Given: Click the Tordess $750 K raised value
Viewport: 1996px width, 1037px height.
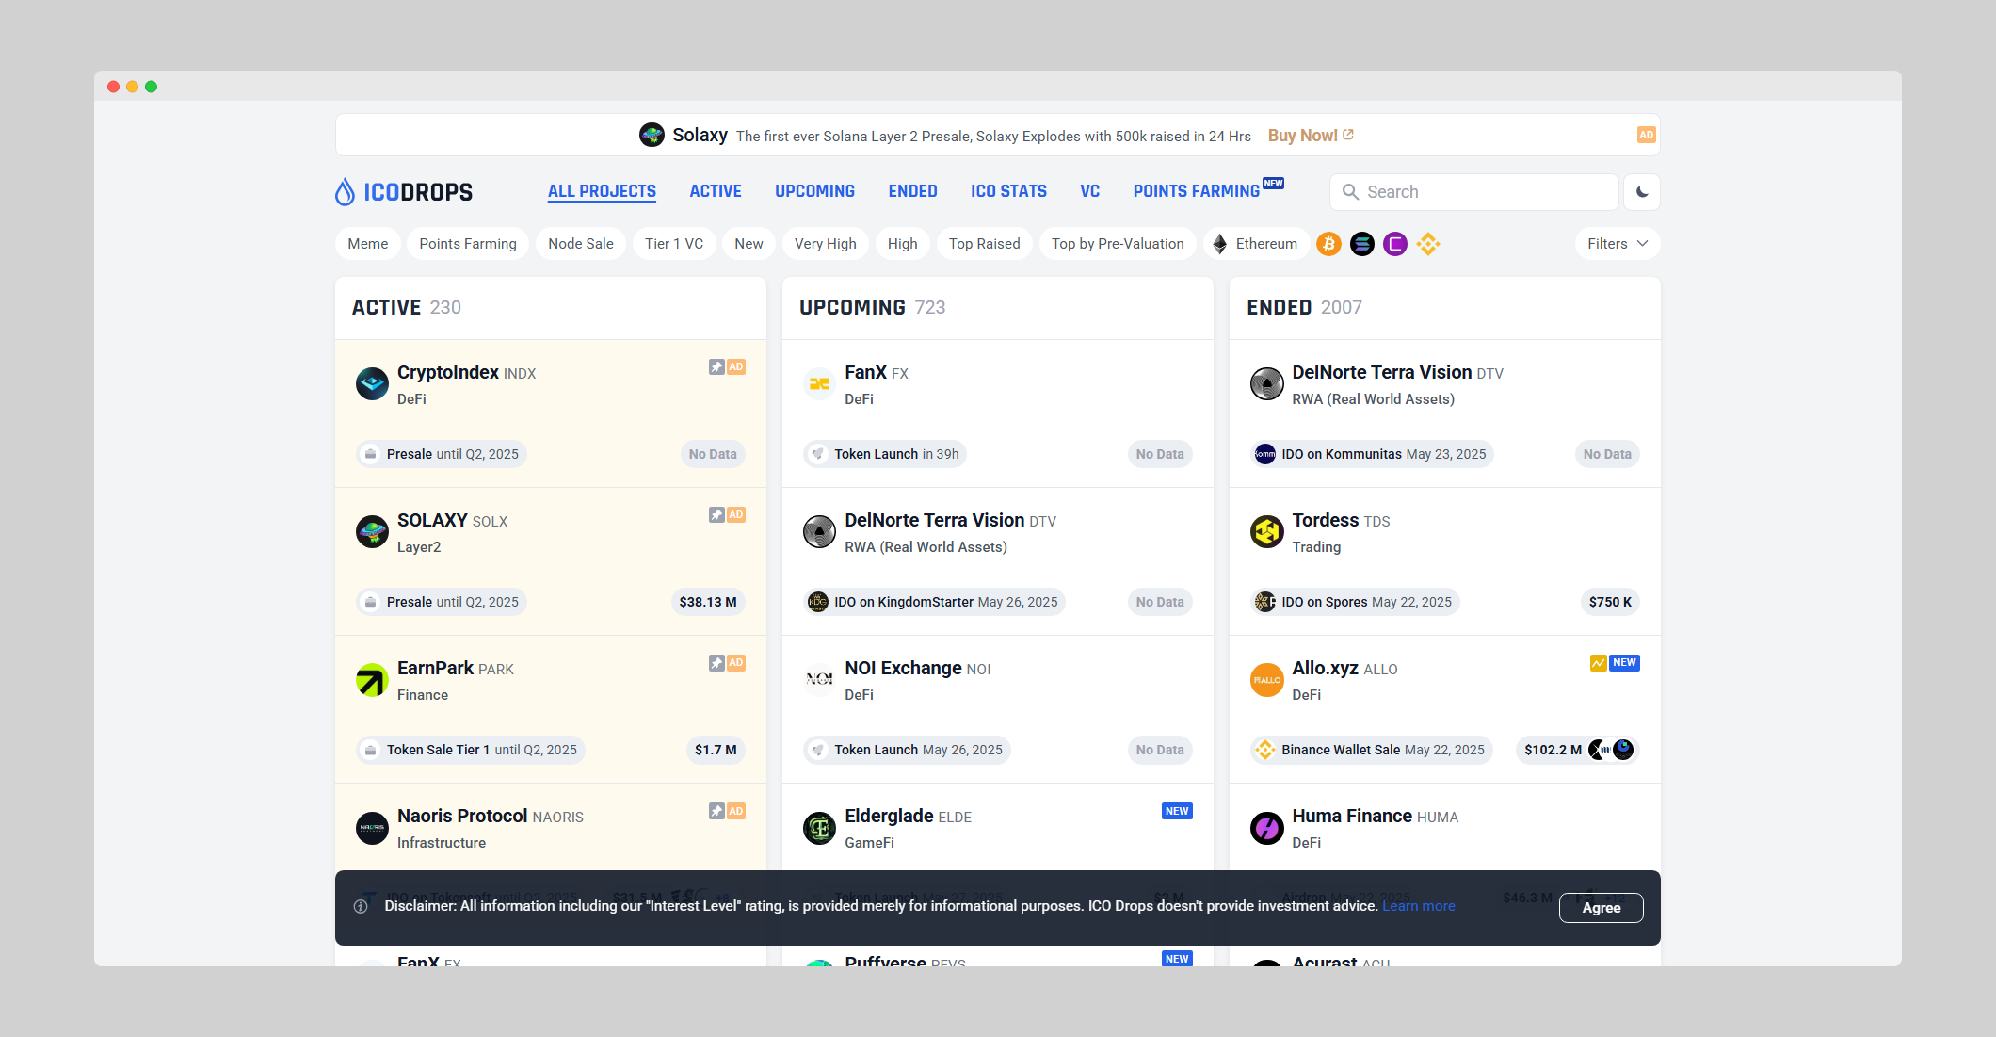Looking at the screenshot, I should 1610,602.
